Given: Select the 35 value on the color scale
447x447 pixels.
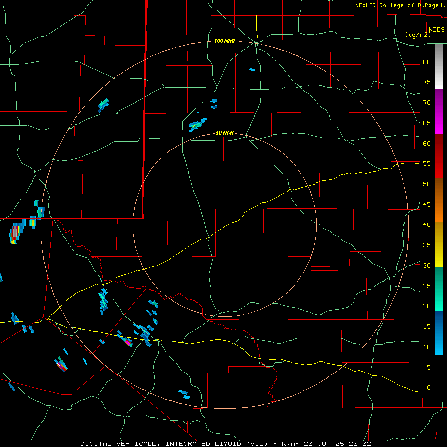Looking at the screenshot, I should pyautogui.click(x=427, y=245).
